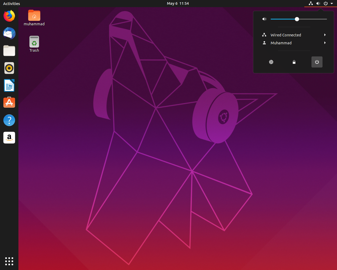Click the wired network icon in top bar
The image size is (337, 270).
(311, 3)
